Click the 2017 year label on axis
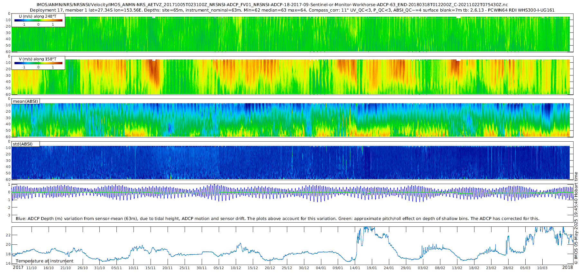This screenshot has width=579, height=273. [18, 268]
